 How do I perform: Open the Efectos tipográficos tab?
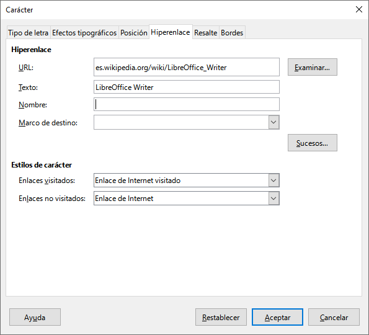click(84, 32)
